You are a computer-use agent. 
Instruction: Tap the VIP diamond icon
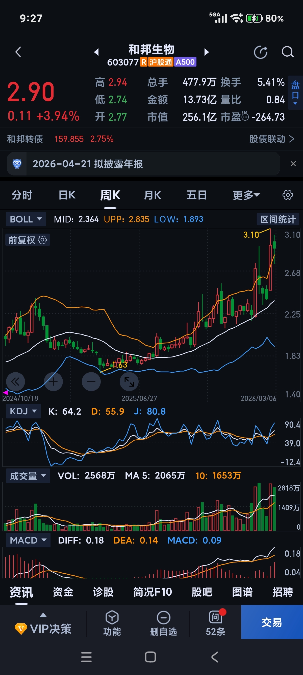tap(21, 628)
